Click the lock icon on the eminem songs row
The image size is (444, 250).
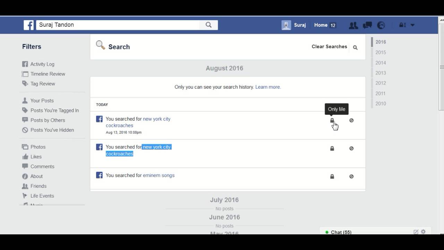(x=332, y=177)
